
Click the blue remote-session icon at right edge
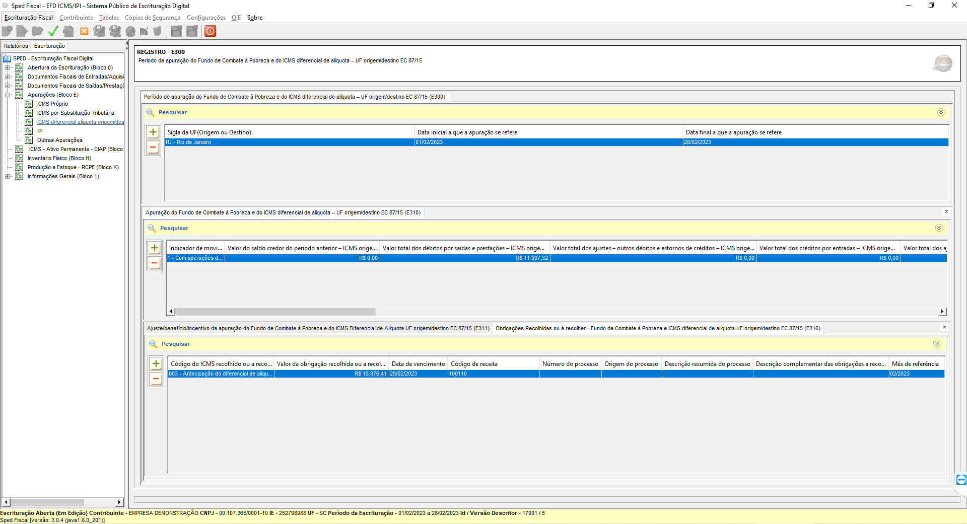click(x=961, y=480)
